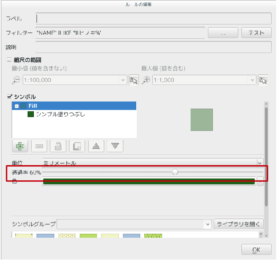This screenshot has width=277, height=260.
Task: Select the first pale yellow symbol thumbnail
Action: [24, 236]
